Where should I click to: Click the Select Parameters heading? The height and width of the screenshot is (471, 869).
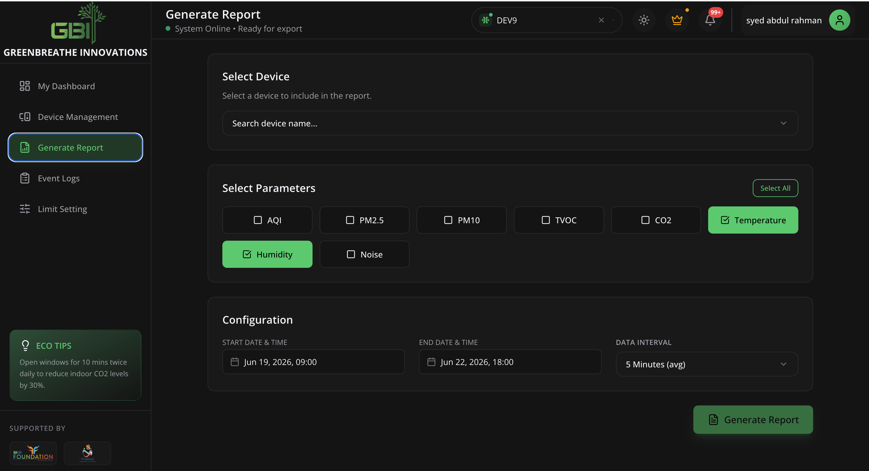pos(268,188)
